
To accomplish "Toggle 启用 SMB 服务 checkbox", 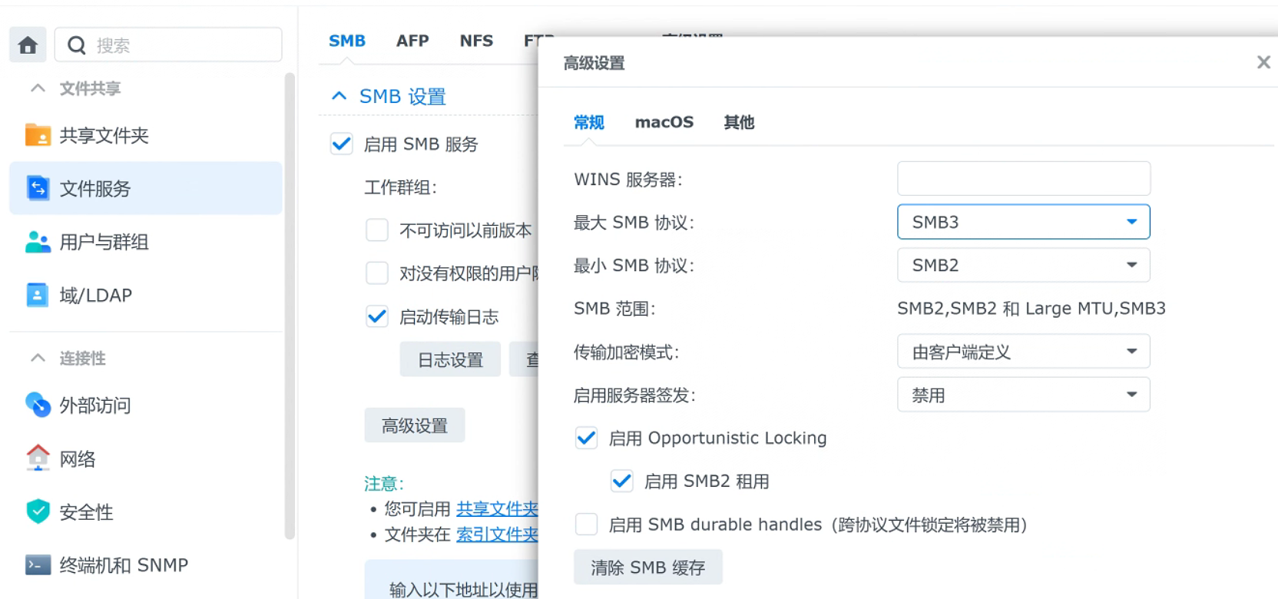I will point(342,144).
